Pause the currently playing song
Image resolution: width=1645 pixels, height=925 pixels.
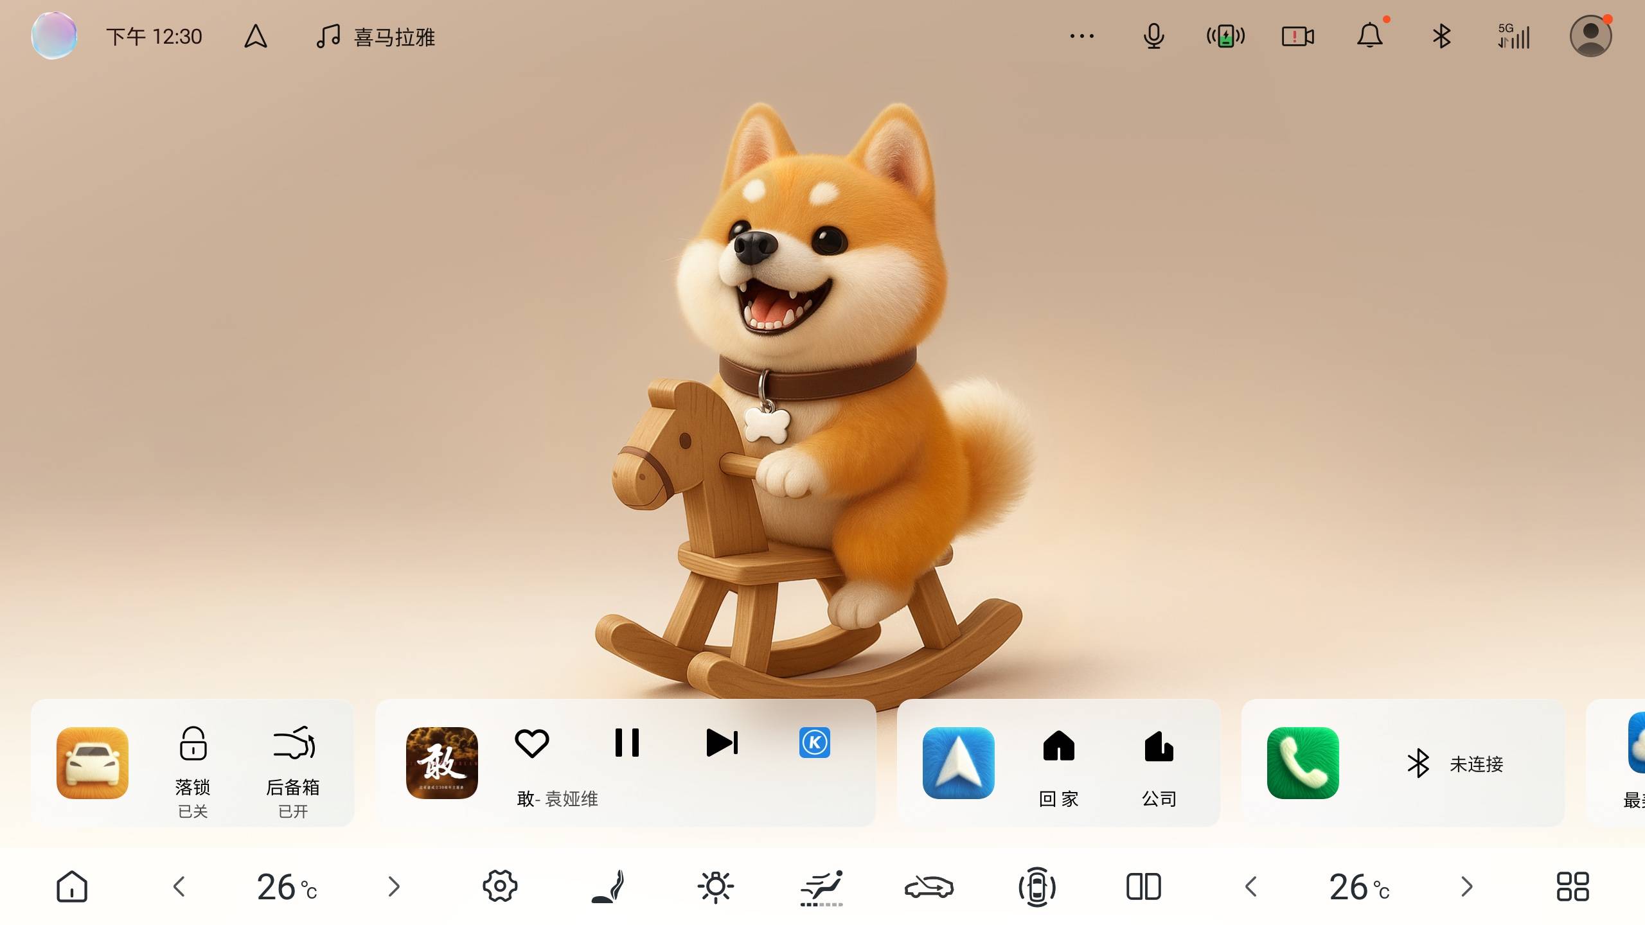pyautogui.click(x=627, y=743)
